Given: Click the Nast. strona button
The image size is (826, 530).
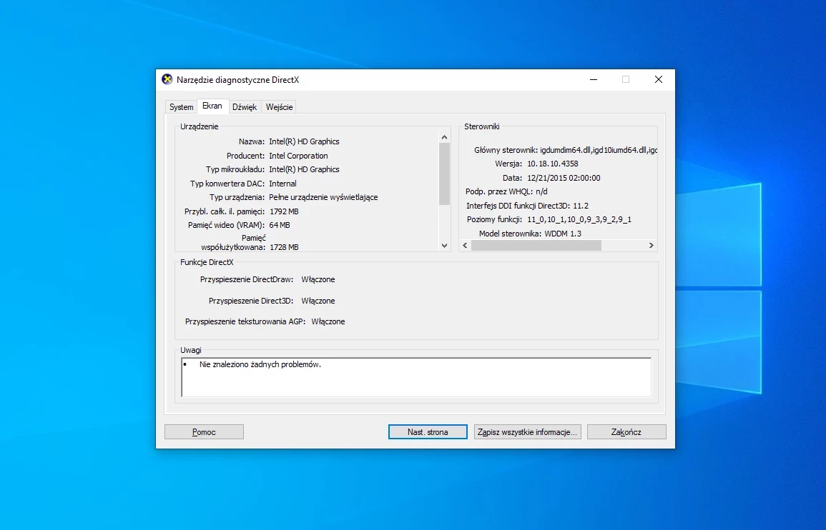Looking at the screenshot, I should pyautogui.click(x=428, y=431).
